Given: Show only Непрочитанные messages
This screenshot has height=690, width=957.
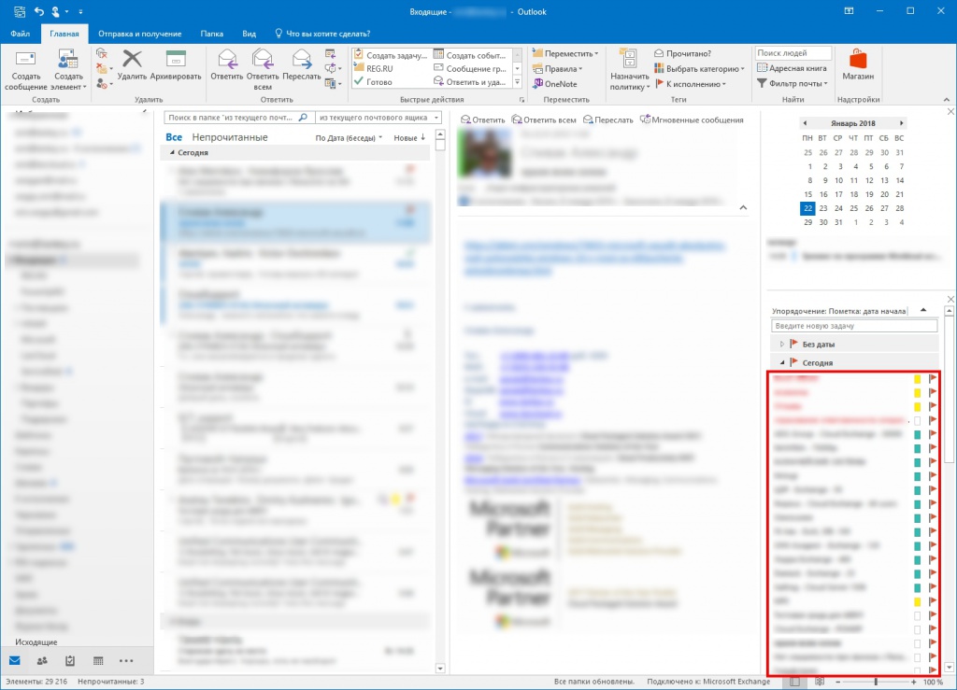Looking at the screenshot, I should [230, 137].
